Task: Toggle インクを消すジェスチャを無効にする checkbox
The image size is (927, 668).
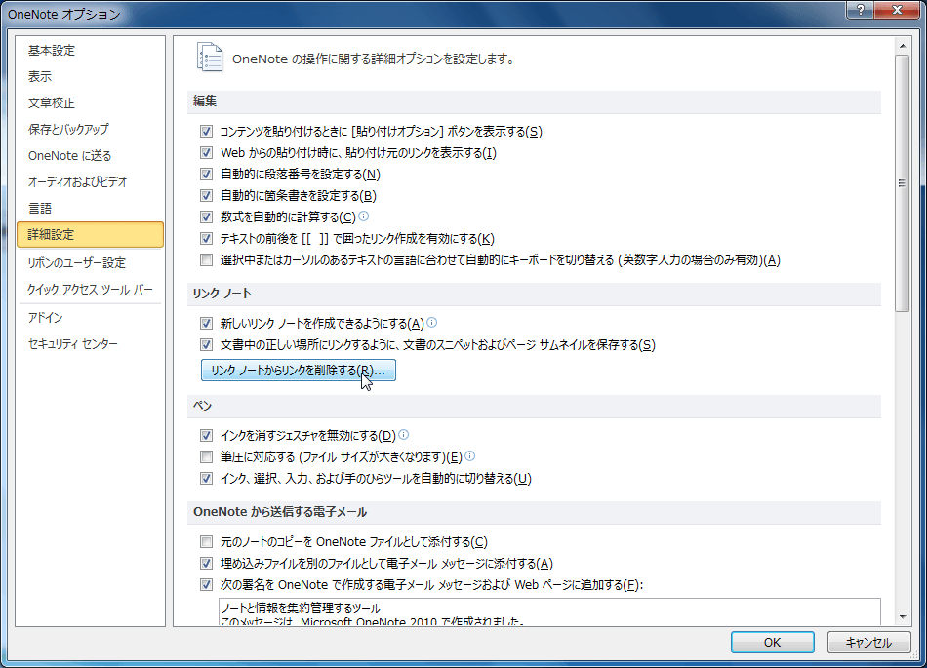Action: [x=206, y=435]
